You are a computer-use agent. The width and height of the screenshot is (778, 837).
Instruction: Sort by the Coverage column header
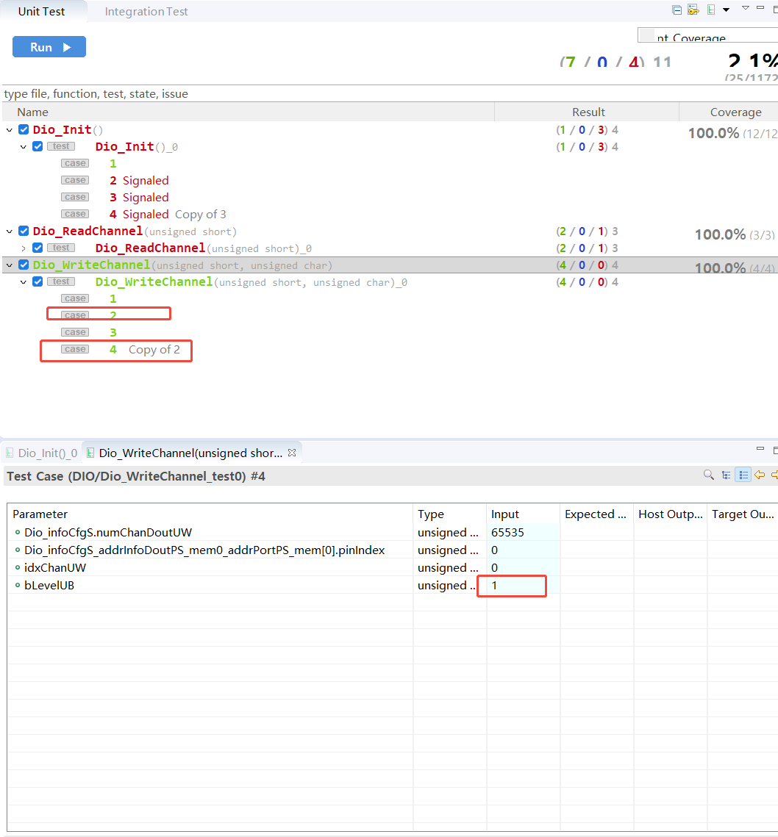[735, 112]
